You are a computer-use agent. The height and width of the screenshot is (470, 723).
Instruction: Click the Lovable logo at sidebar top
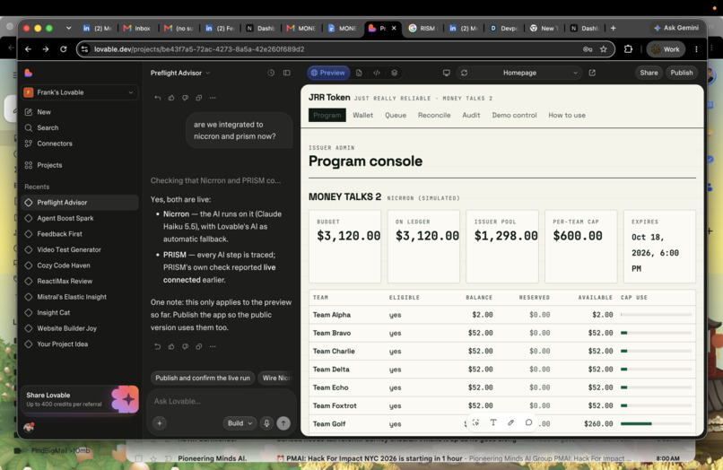[x=28, y=73]
